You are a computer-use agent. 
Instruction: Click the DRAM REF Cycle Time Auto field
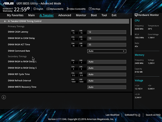click(x=107, y=74)
